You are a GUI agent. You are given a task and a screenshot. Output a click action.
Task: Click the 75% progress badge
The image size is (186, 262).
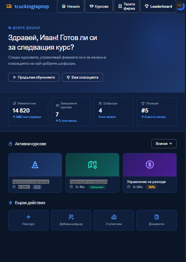click(37, 187)
